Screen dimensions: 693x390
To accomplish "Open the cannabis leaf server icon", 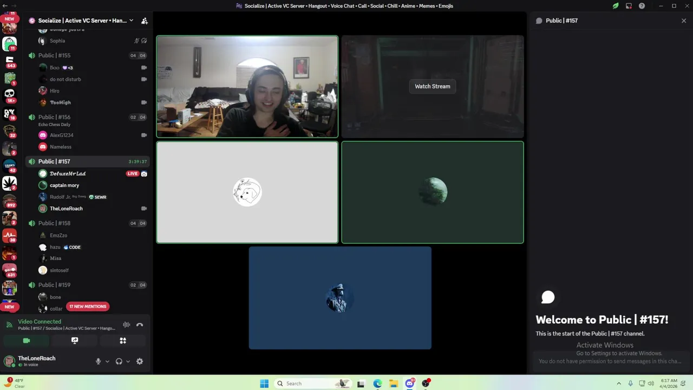I will [9, 183].
